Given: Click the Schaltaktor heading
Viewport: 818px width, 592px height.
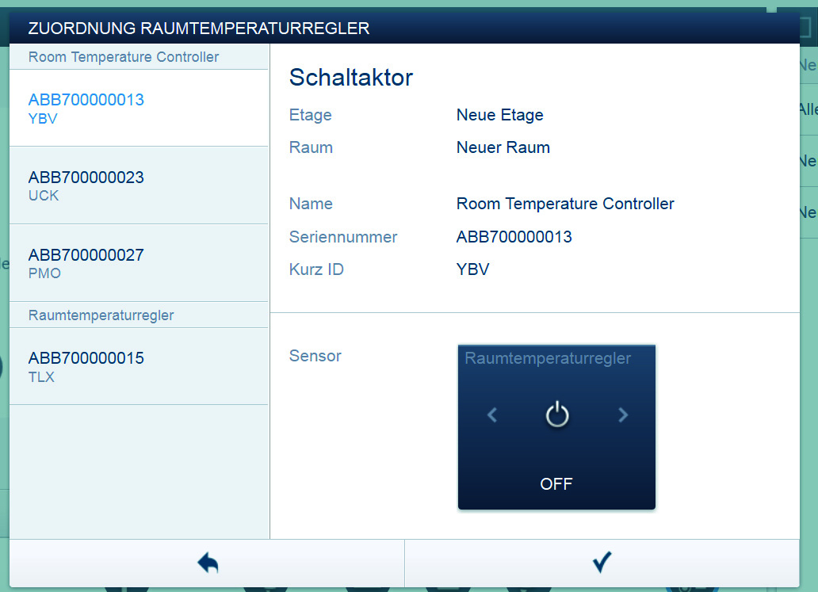Looking at the screenshot, I should [x=351, y=78].
